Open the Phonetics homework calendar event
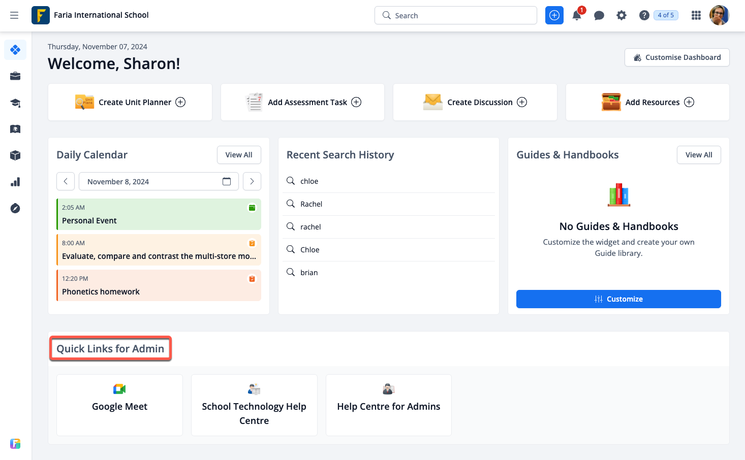The image size is (745, 460). [x=159, y=285]
